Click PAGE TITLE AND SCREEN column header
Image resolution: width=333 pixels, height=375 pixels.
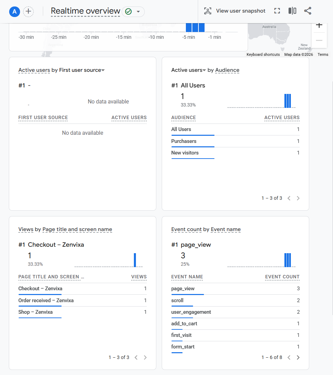[x=51, y=277]
